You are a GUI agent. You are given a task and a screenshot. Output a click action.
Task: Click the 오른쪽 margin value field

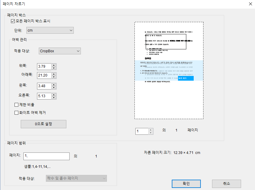[x=44, y=96]
